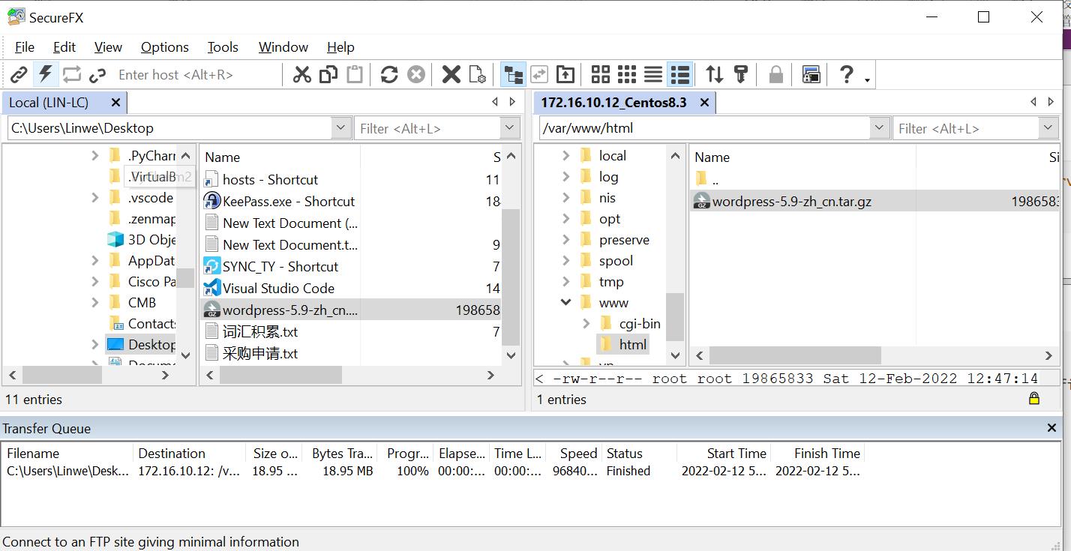This screenshot has width=1071, height=551.
Task: Expand the .PyCharm folder in local tree
Action: point(94,155)
